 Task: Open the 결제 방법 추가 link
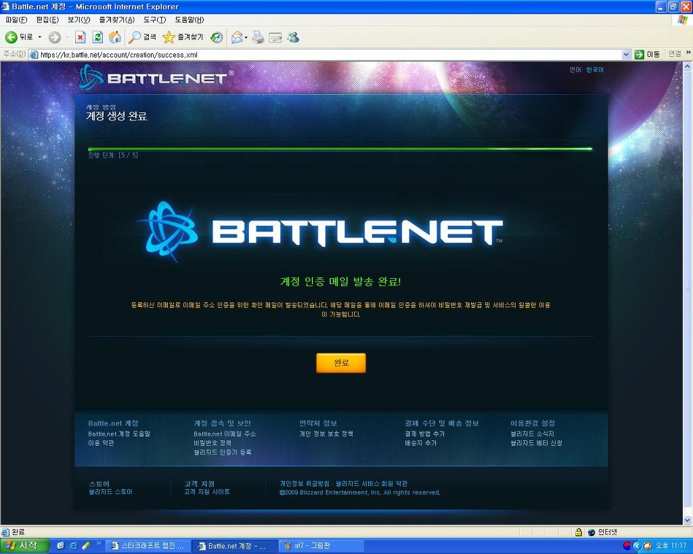(425, 434)
